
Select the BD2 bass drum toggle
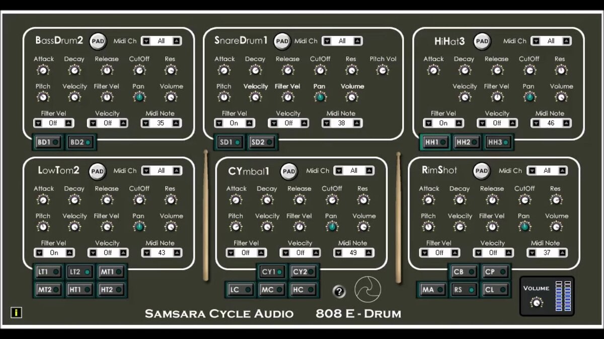pos(81,143)
